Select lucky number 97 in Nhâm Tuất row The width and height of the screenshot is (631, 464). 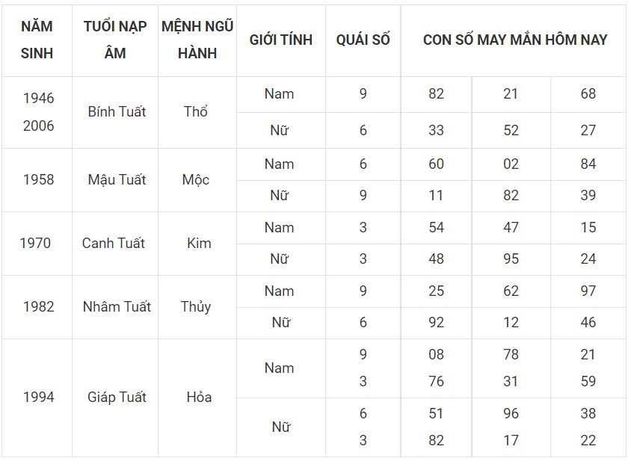tap(588, 291)
